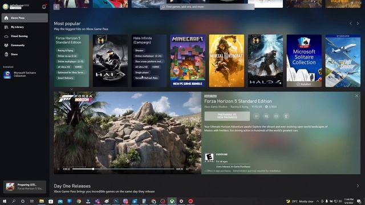The image size is (365, 205).
Task: Open the Mail app from the taskbar
Action: pos(60,201)
